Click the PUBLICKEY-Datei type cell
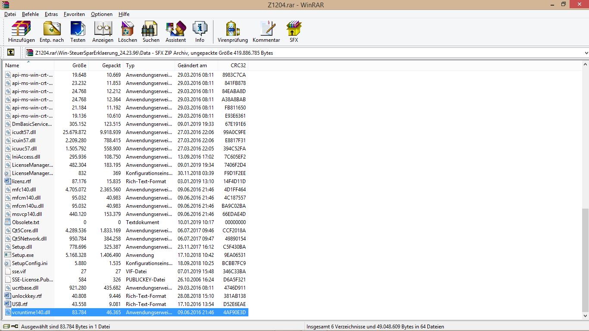Screen dimensions: 589x331 (x=145, y=280)
